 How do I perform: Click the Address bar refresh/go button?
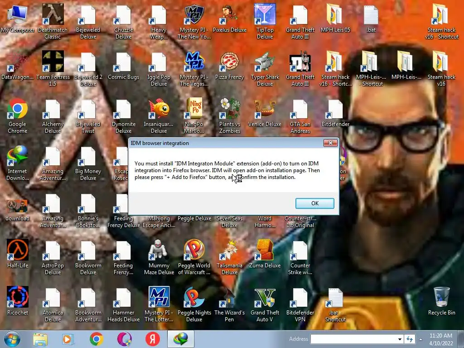410,339
